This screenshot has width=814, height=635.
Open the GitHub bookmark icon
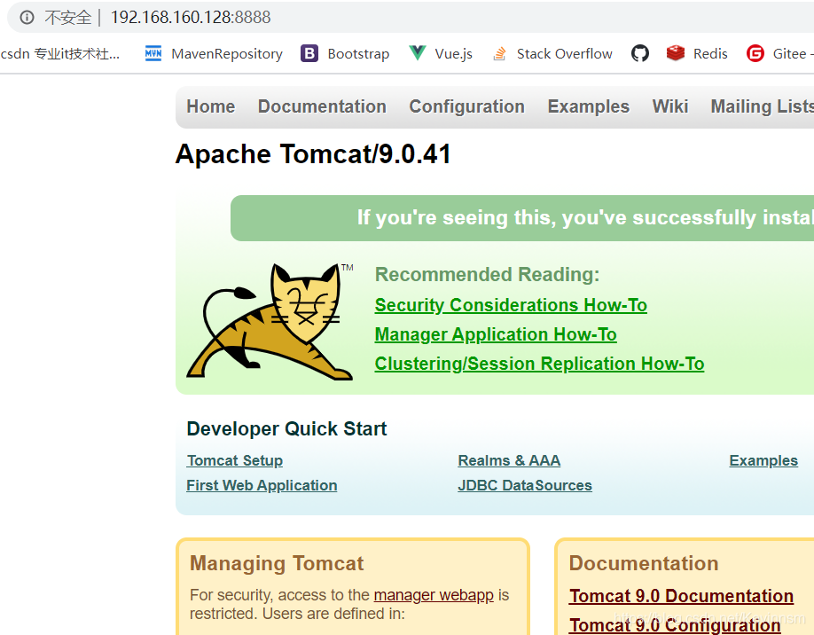pos(640,53)
